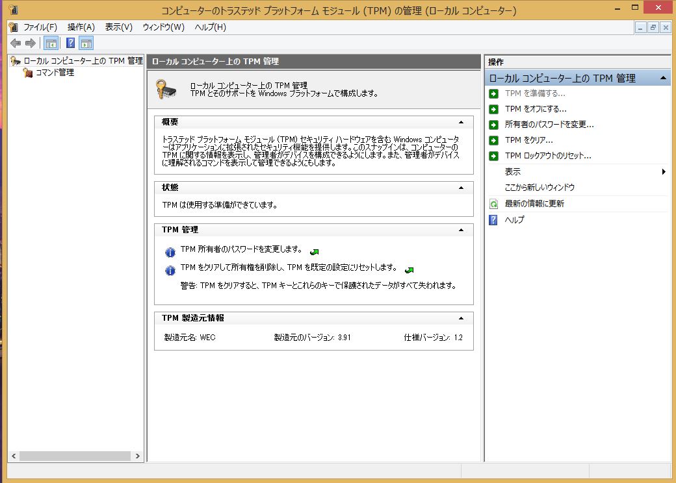Viewport: 676px width, 483px height.
Task: Click right scroll arrow of tree pane scrollbar
Action: pos(138,456)
